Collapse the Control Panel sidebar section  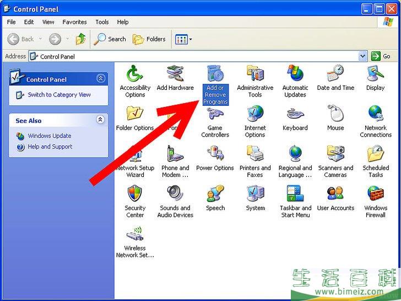click(101, 78)
